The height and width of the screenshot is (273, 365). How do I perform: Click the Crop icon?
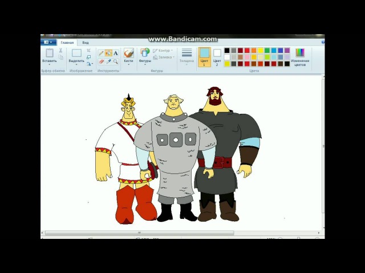89,51
